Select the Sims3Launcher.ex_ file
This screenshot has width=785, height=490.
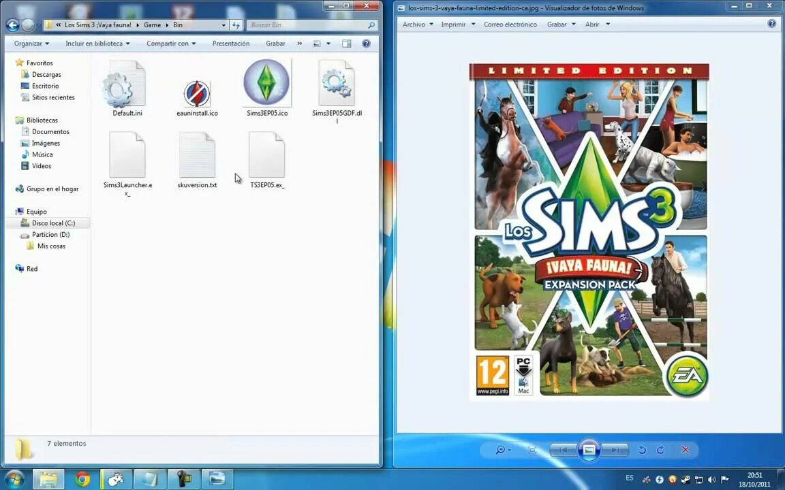click(127, 155)
